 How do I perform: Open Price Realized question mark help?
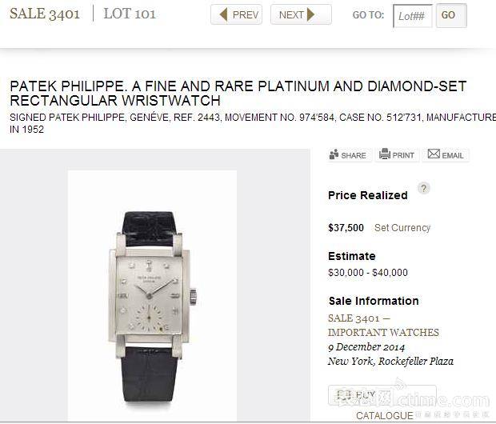pyautogui.click(x=423, y=188)
